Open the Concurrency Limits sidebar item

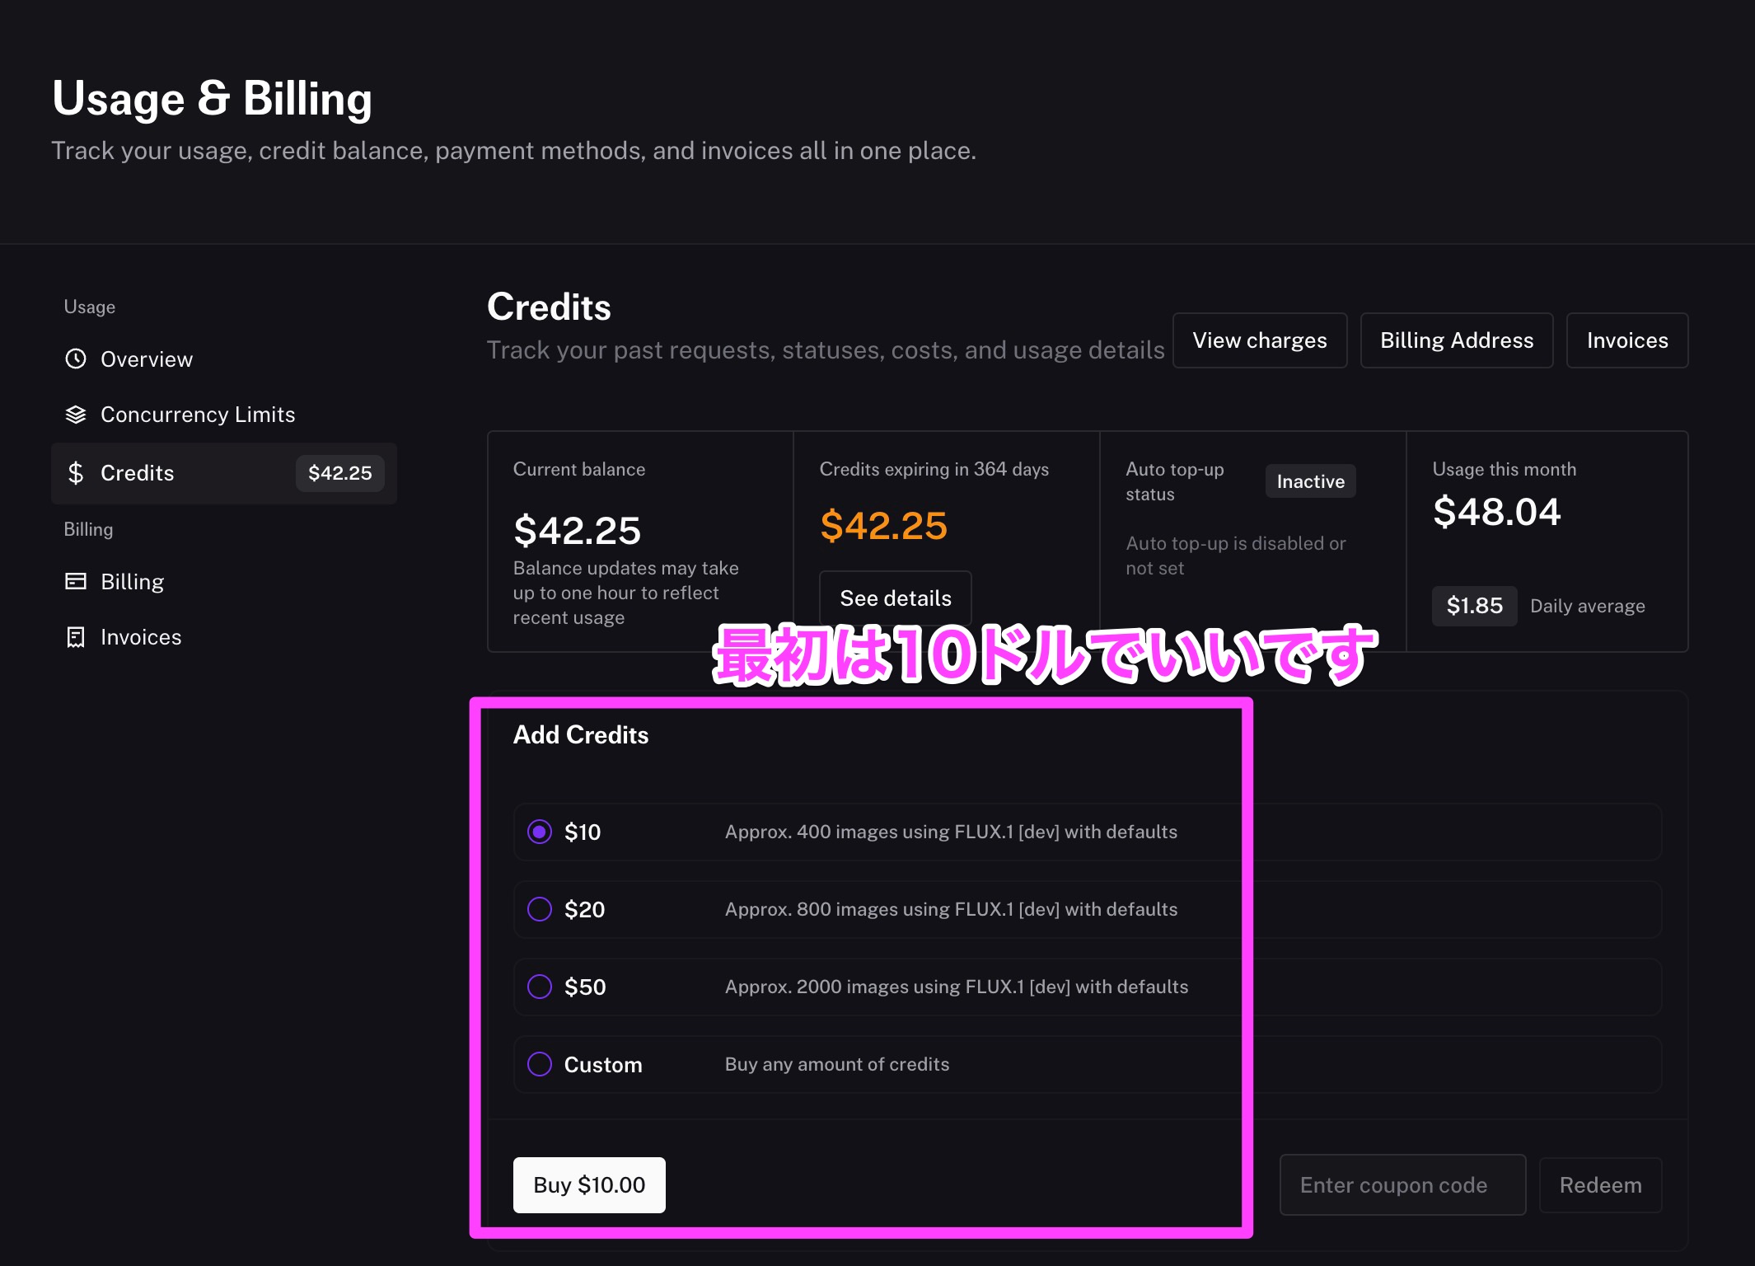click(x=198, y=415)
